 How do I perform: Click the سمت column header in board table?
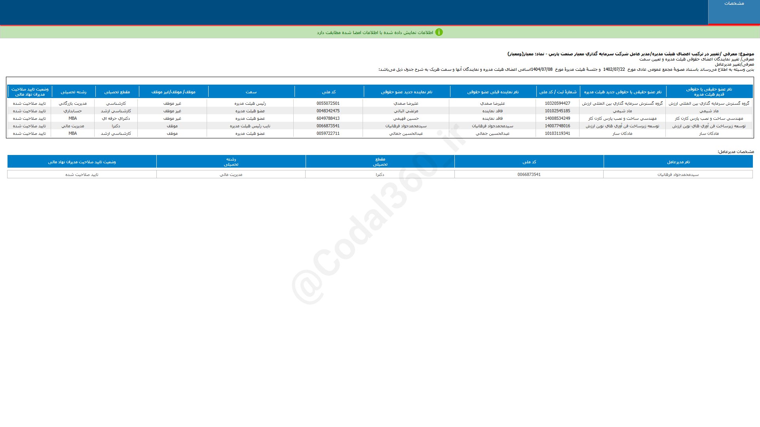[251, 92]
